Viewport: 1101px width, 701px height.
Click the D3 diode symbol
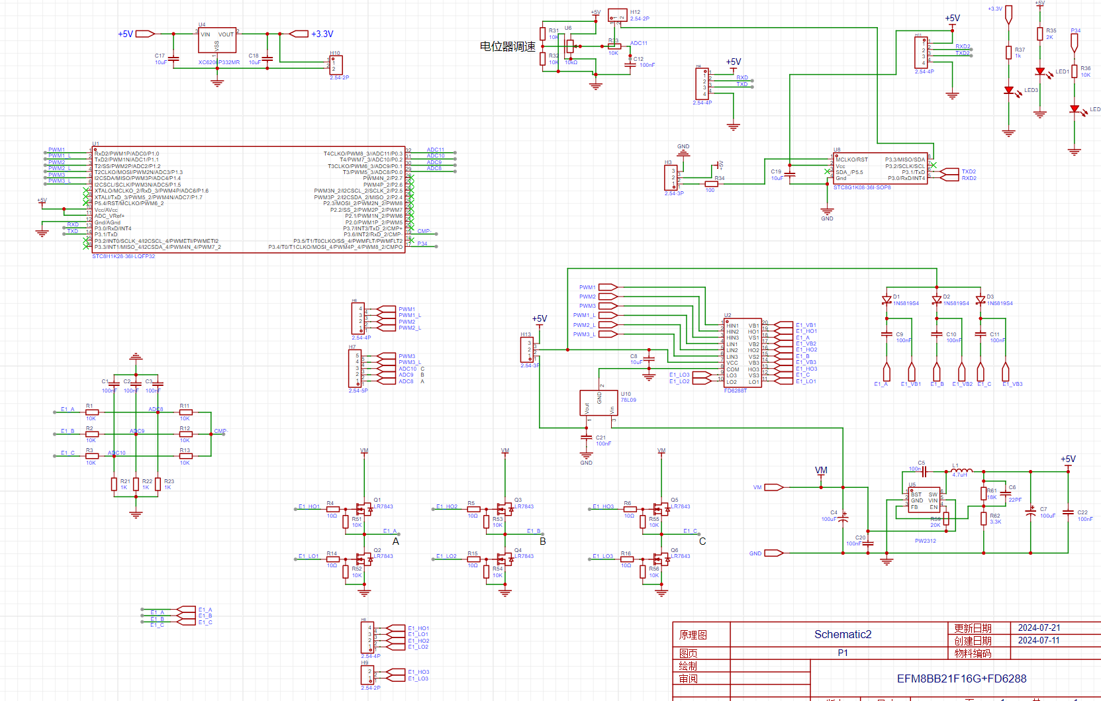[x=981, y=300]
